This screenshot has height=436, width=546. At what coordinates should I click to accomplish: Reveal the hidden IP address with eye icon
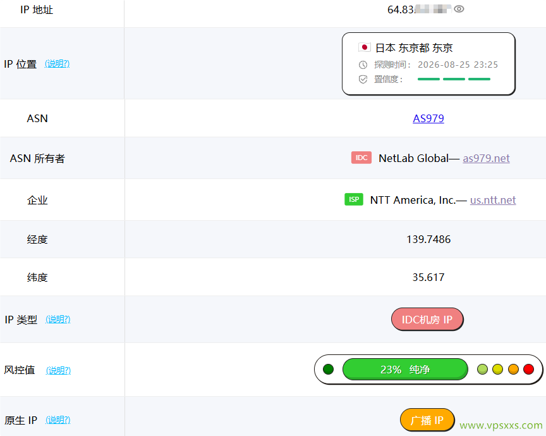(x=459, y=9)
